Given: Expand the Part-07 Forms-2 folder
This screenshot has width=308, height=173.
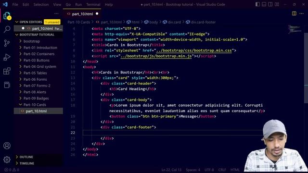Looking at the screenshot, I should click(x=37, y=86).
